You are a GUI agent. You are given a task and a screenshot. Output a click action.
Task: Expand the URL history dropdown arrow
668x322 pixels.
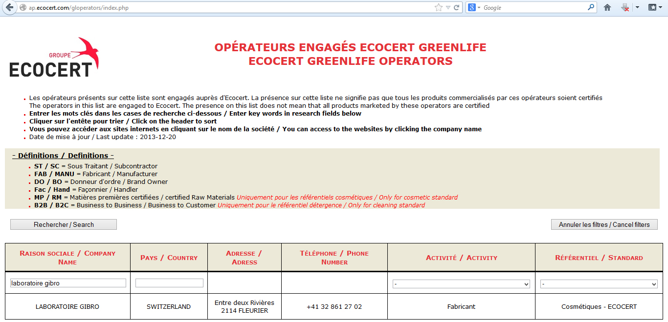[x=448, y=8]
